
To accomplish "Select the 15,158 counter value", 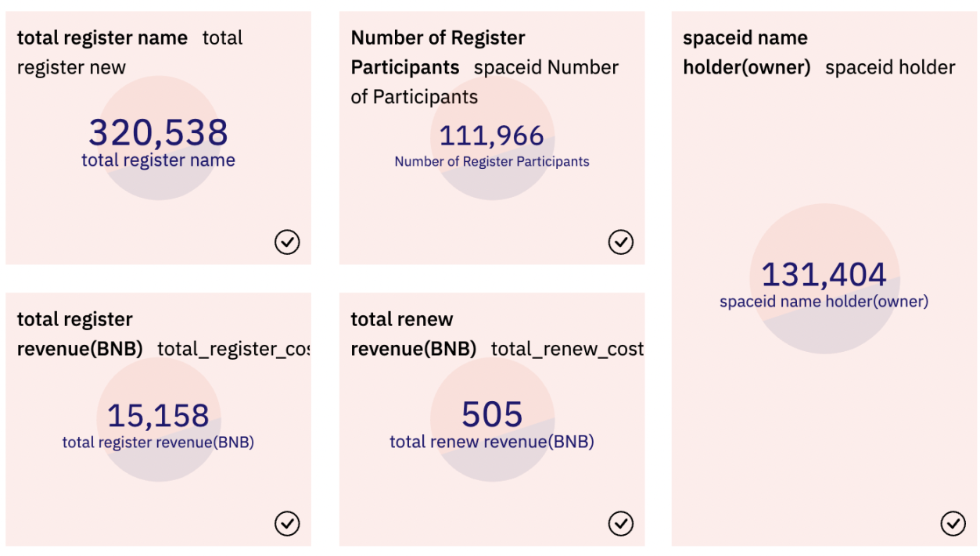I will pyautogui.click(x=158, y=416).
